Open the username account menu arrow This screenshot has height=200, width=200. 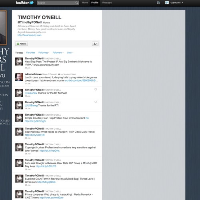(182, 3)
